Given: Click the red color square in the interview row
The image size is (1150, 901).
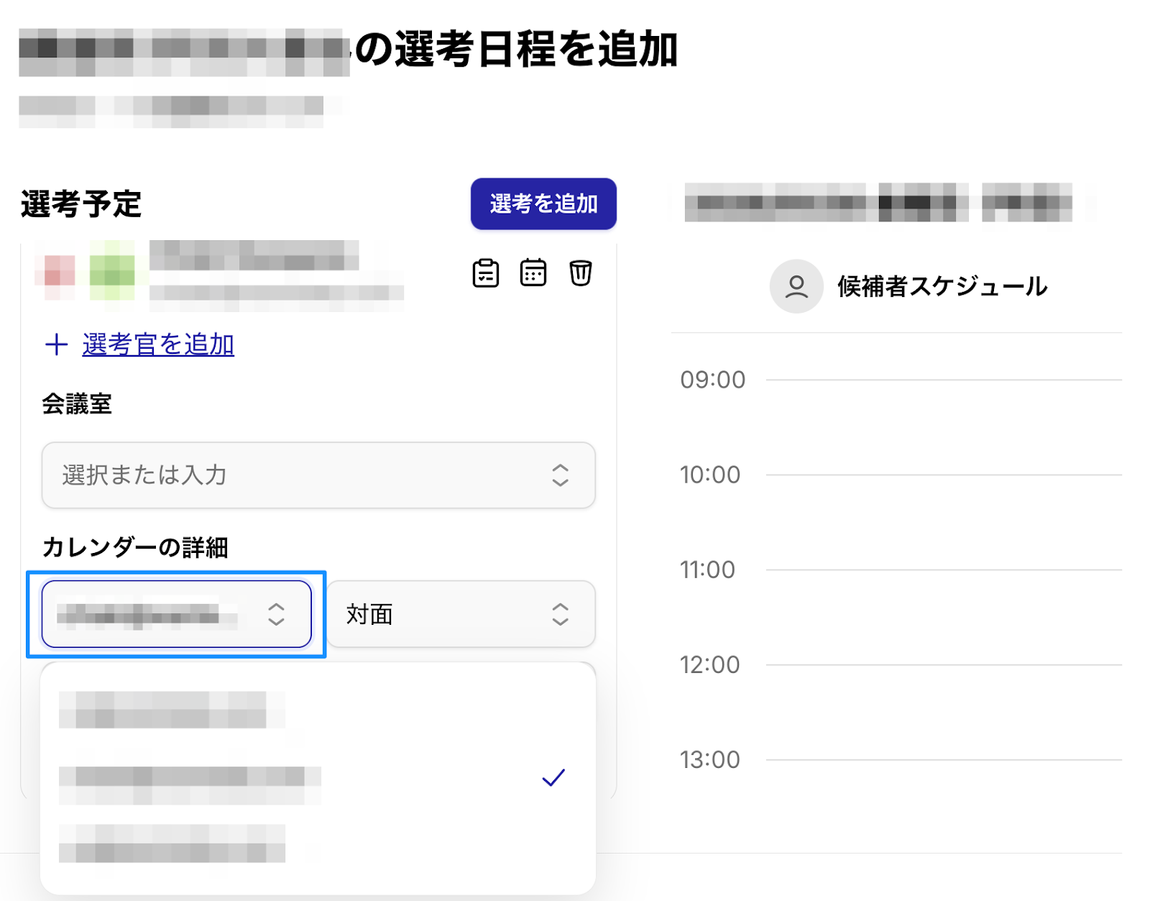Looking at the screenshot, I should pos(60,272).
